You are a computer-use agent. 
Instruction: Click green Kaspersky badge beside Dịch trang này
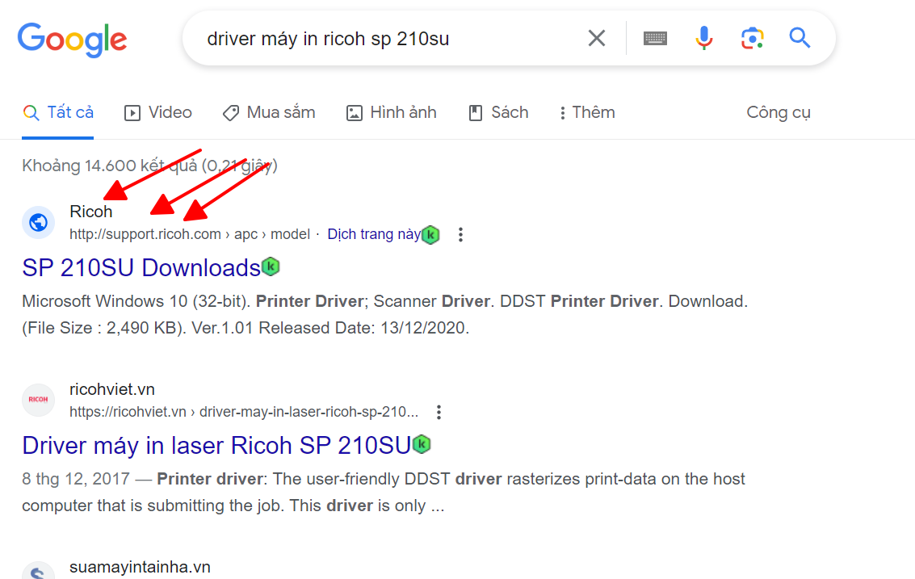pyautogui.click(x=430, y=235)
